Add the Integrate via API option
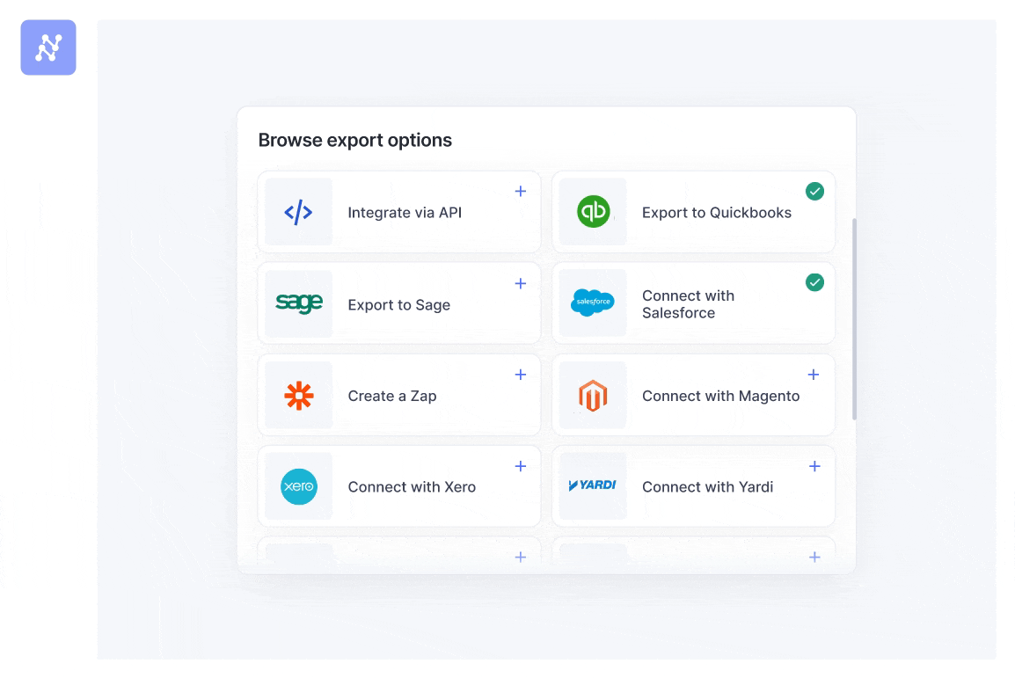The image size is (1015, 678). [521, 191]
